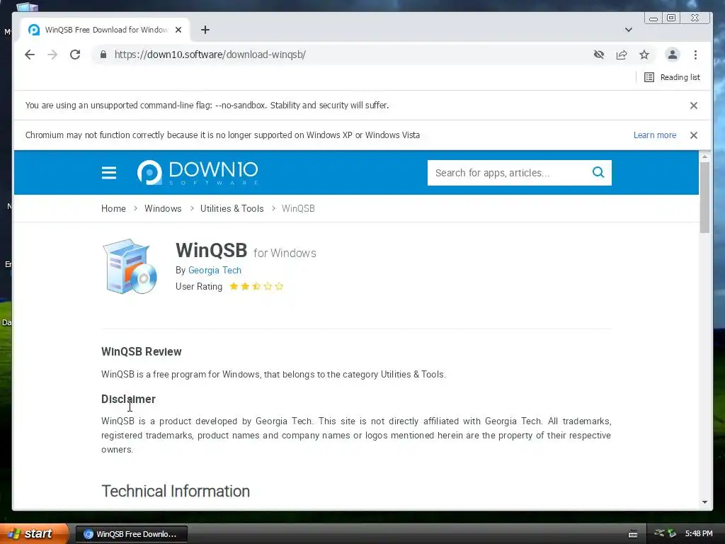Open the Georgia Tech developer link
Image resolution: width=725 pixels, height=544 pixels.
215,270
